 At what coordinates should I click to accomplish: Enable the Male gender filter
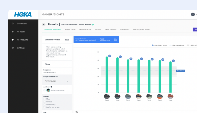(x=44, y=99)
